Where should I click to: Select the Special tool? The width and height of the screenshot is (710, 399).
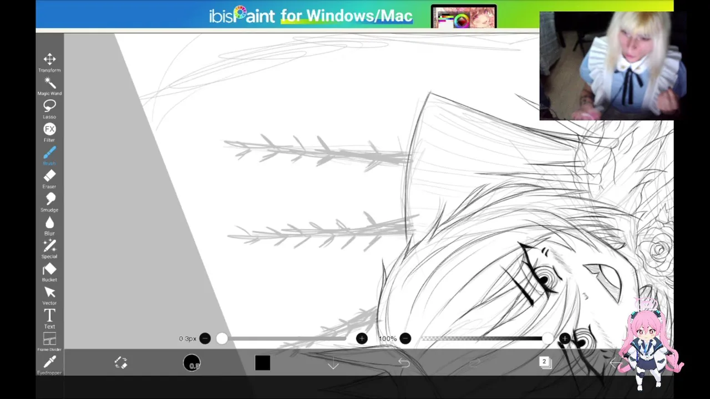click(x=49, y=249)
